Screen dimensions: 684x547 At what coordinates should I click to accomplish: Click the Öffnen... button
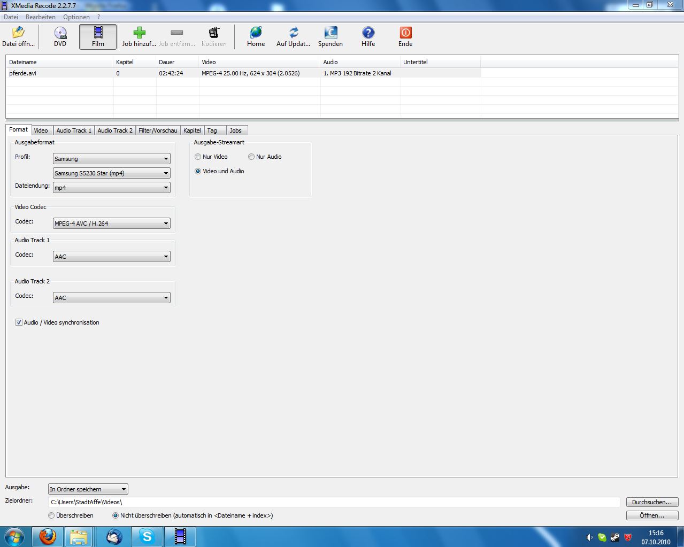click(652, 515)
